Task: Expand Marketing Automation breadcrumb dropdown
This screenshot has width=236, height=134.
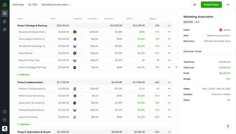Action: (x=70, y=5)
